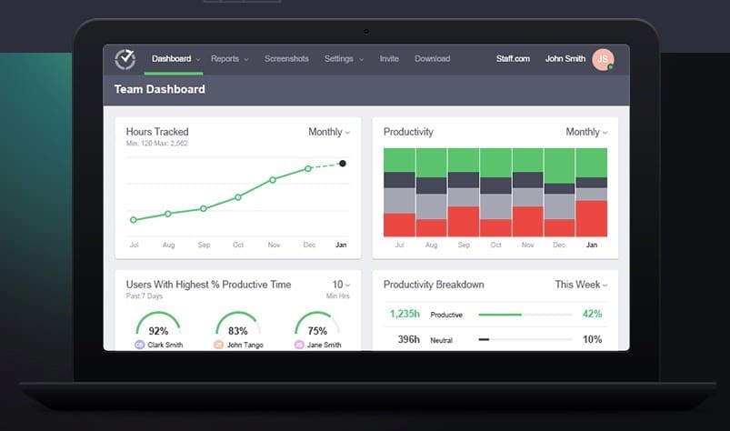Open the Reports menu
This screenshot has height=431, width=730.
pyautogui.click(x=229, y=59)
